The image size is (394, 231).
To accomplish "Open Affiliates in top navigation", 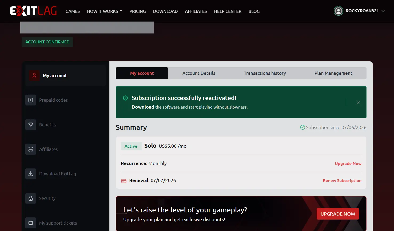I will click(x=196, y=11).
